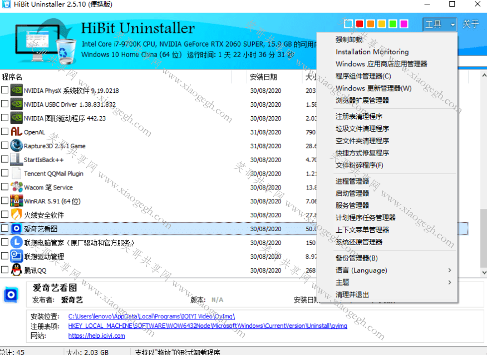Select the NVIDIA 图形驱动程序 442.23 name

tap(65, 118)
